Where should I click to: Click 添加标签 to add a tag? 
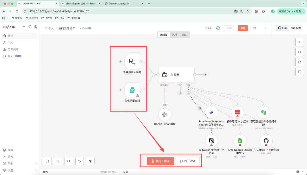click(86, 28)
